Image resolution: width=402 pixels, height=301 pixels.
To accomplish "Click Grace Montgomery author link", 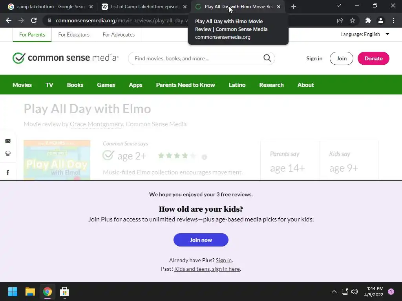I will [97, 124].
